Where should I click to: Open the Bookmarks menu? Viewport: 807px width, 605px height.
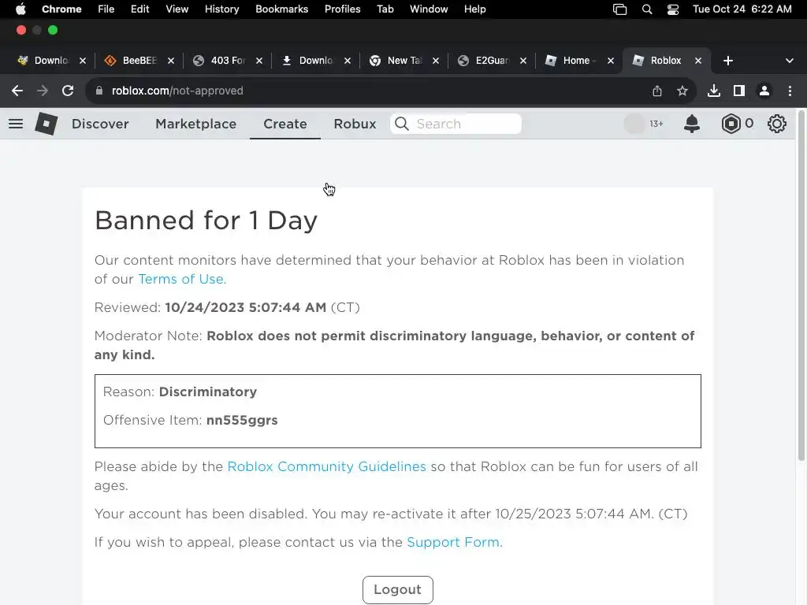[x=281, y=9]
